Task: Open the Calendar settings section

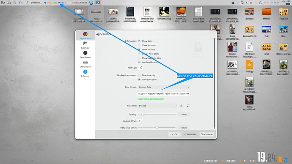Action: coord(85,45)
